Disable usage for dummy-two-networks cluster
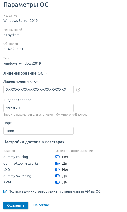127x212 pixels. (x=57, y=163)
